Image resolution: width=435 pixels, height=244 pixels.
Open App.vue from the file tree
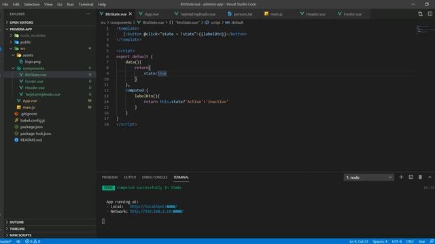click(x=30, y=101)
